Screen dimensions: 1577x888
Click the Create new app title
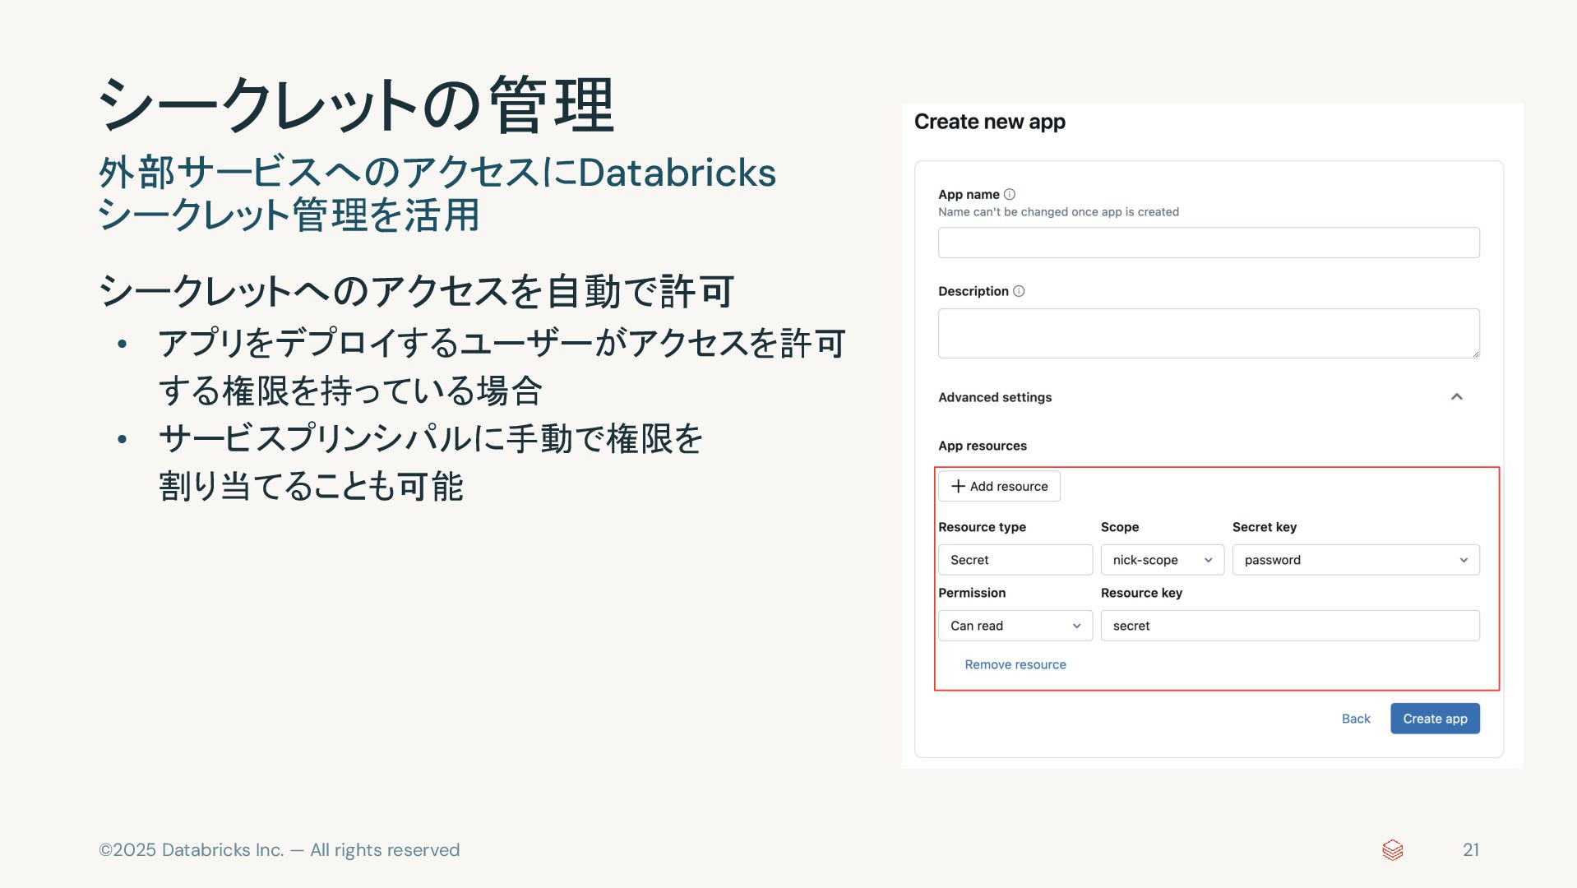coord(990,122)
